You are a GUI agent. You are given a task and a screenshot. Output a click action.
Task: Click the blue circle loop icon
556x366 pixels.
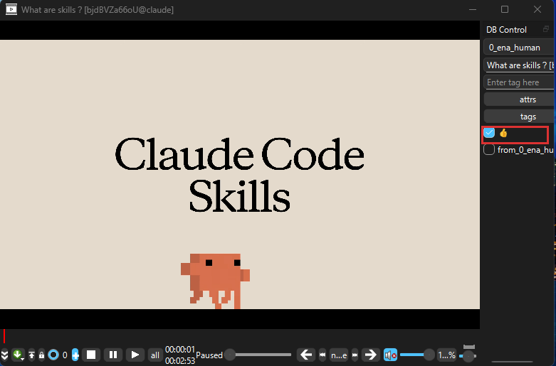pos(53,355)
